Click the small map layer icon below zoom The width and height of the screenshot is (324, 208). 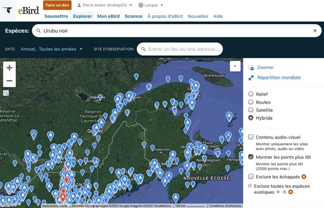tap(6, 93)
